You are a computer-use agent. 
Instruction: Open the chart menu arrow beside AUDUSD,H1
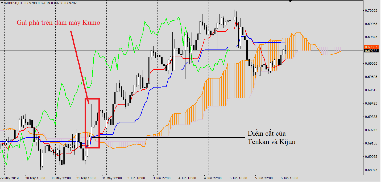pos(2,3)
